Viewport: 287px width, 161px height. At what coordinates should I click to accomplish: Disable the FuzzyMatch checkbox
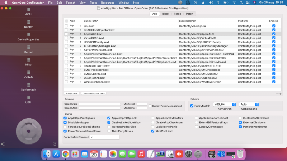pos(192,106)
